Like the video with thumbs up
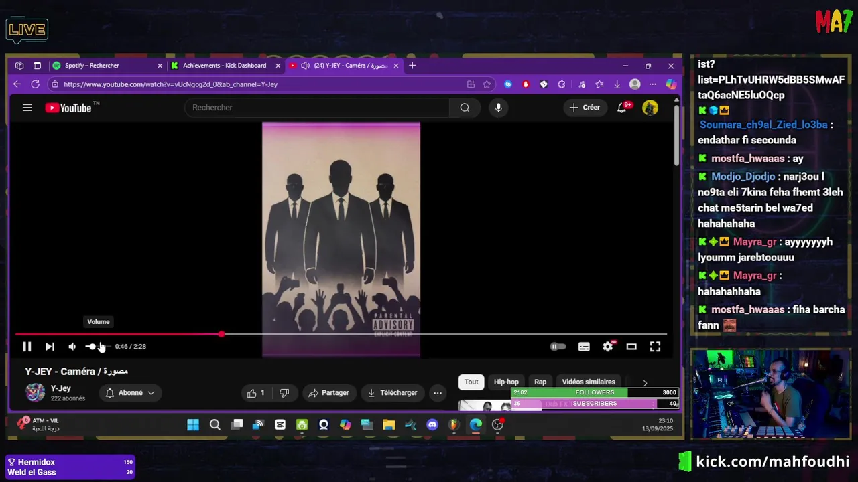Viewport: 858px width, 482px height. 256,393
